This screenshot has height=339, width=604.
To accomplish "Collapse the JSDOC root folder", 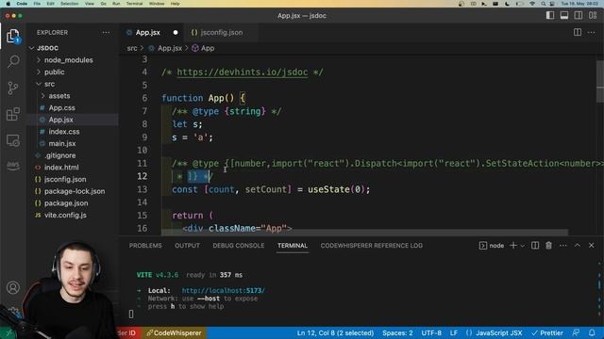I will [47, 48].
